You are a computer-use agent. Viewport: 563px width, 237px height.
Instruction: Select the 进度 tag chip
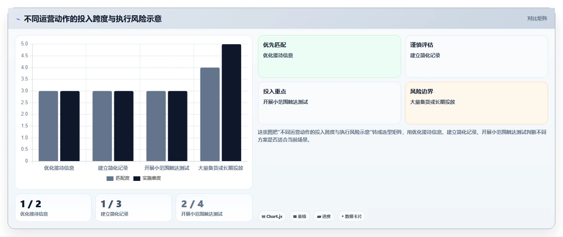(324, 216)
